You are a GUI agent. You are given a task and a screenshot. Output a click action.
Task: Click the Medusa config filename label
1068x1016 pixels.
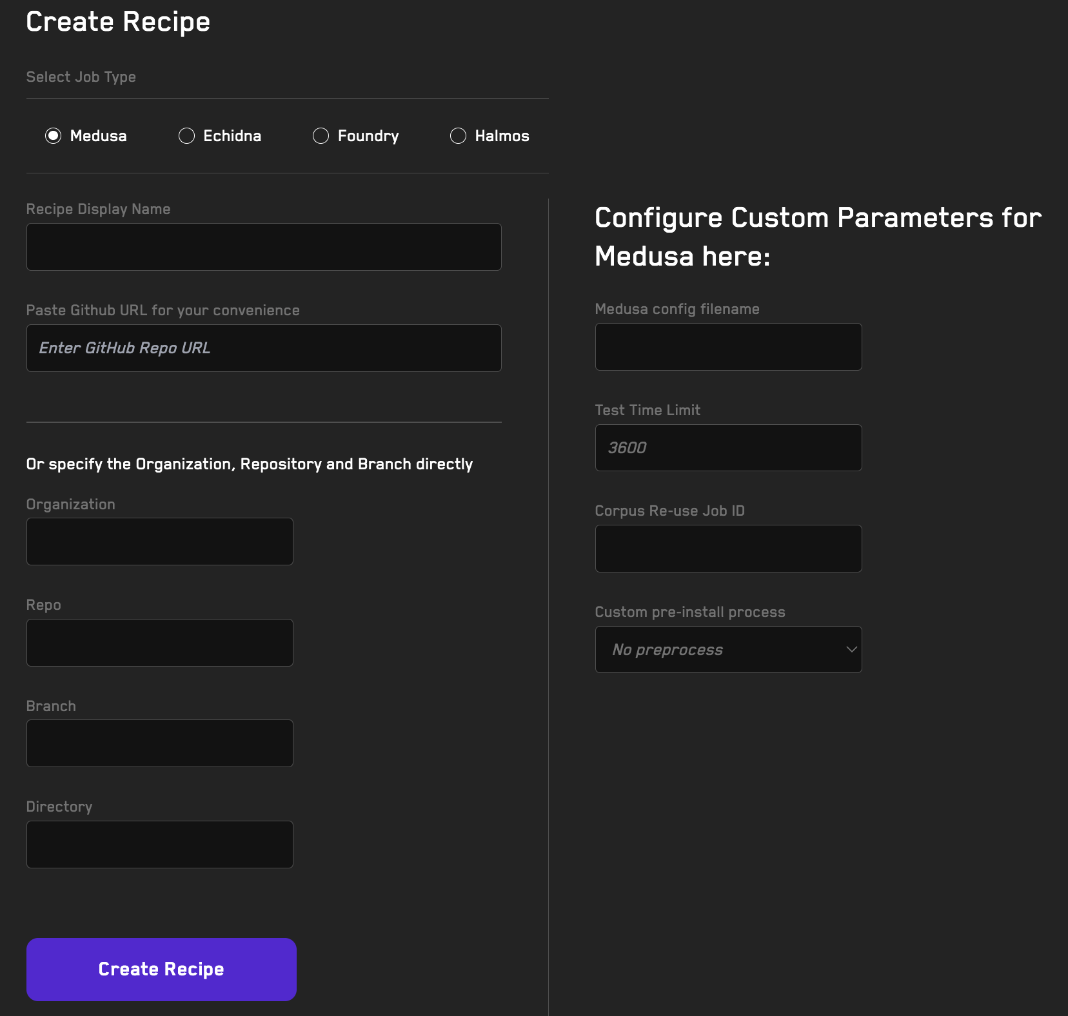[677, 309]
